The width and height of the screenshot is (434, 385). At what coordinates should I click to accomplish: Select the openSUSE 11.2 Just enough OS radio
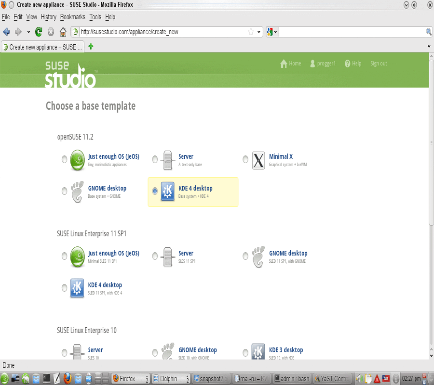[64, 159]
